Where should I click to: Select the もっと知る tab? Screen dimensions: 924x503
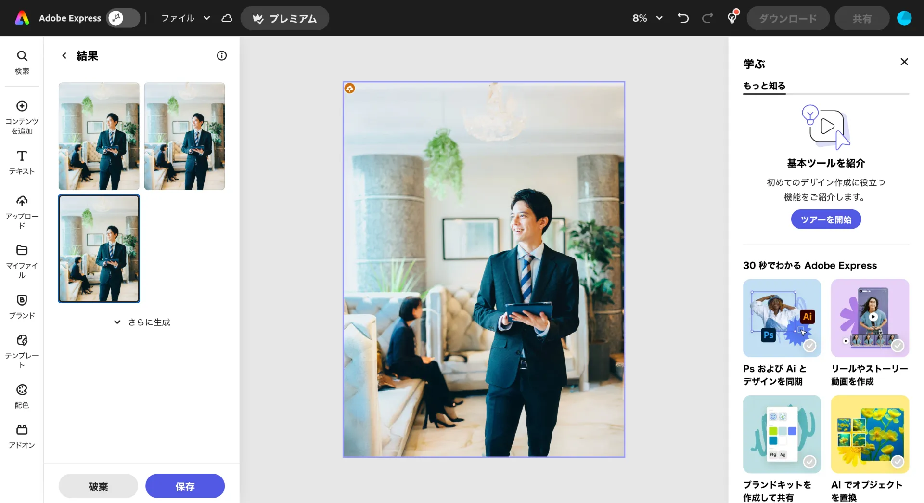pos(764,86)
